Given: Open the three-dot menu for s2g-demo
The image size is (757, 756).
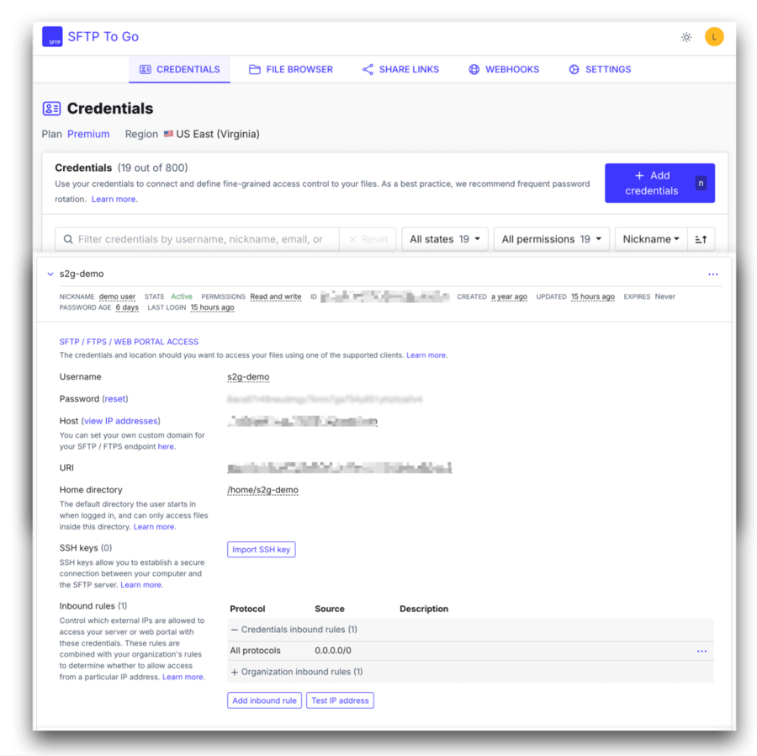Looking at the screenshot, I should click(713, 274).
